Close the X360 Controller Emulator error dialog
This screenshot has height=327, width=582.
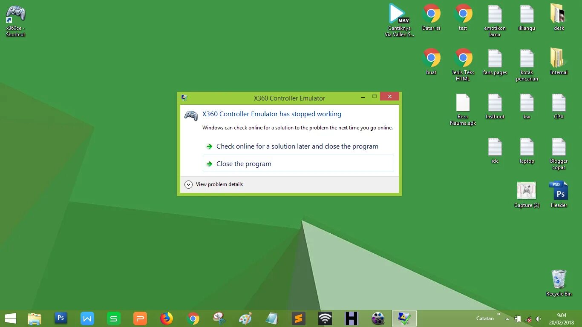[389, 96]
